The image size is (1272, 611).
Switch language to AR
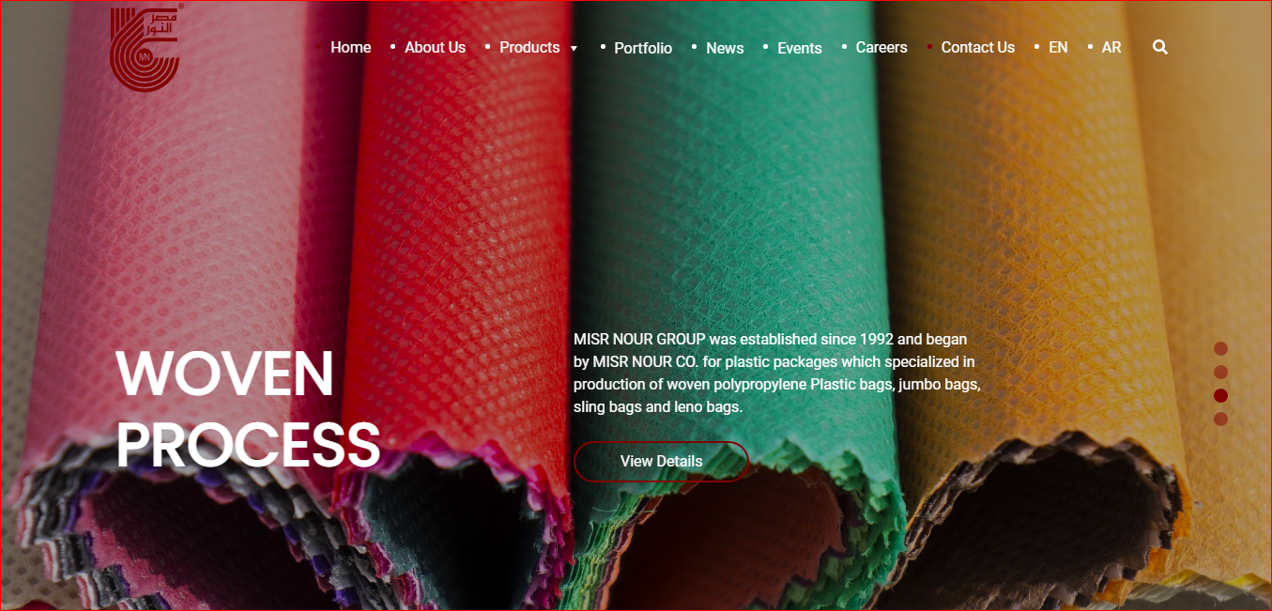tap(1111, 47)
